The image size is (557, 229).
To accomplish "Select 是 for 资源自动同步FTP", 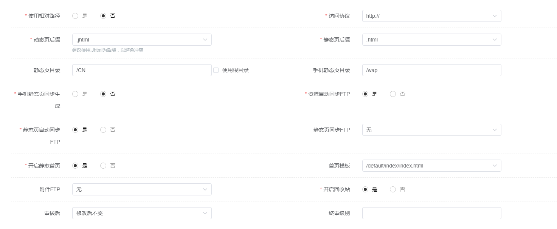I will click(x=365, y=94).
